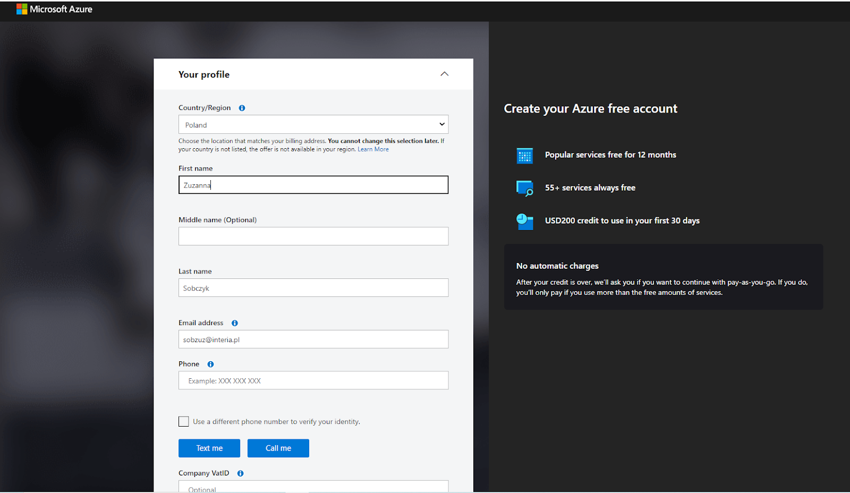Click the 55+ services always free icon
This screenshot has height=493, width=850.
(524, 188)
